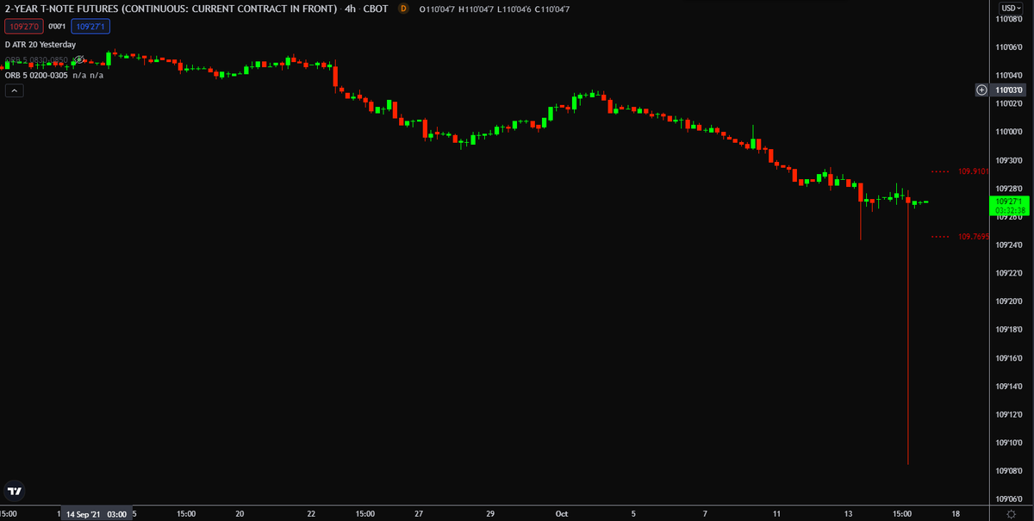Image resolution: width=1034 pixels, height=521 pixels.
Task: Select the ORB 5 0200-0305 indicator
Action: [36, 75]
